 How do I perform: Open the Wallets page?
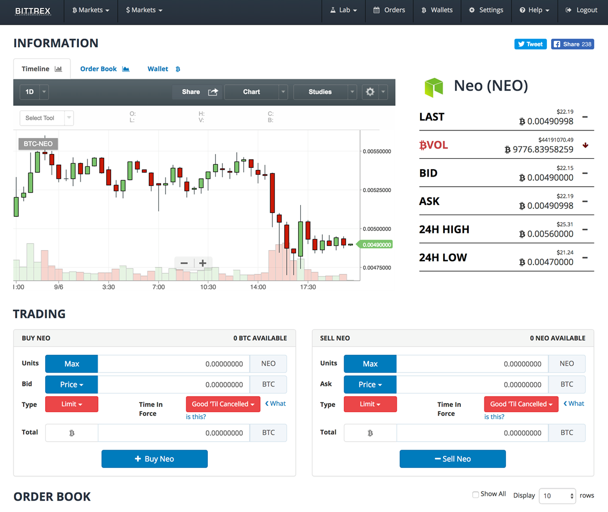coord(437,10)
